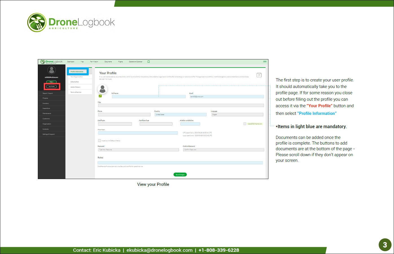Open Dashboard in the top navigation
The width and height of the screenshot is (394, 254).
[71, 62]
